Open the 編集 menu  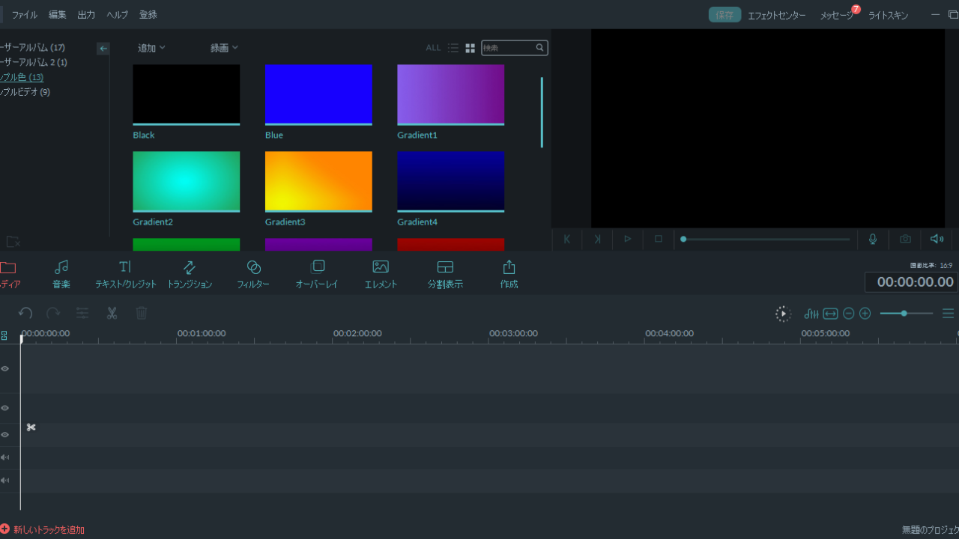(57, 15)
